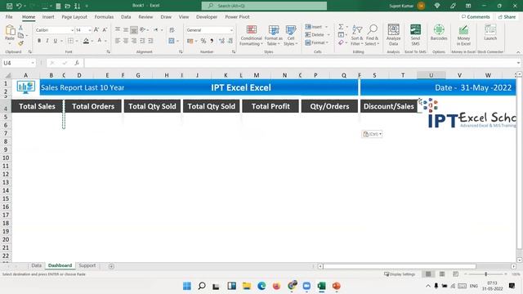
Task: Click the Comments button
Action: [x=476, y=16]
